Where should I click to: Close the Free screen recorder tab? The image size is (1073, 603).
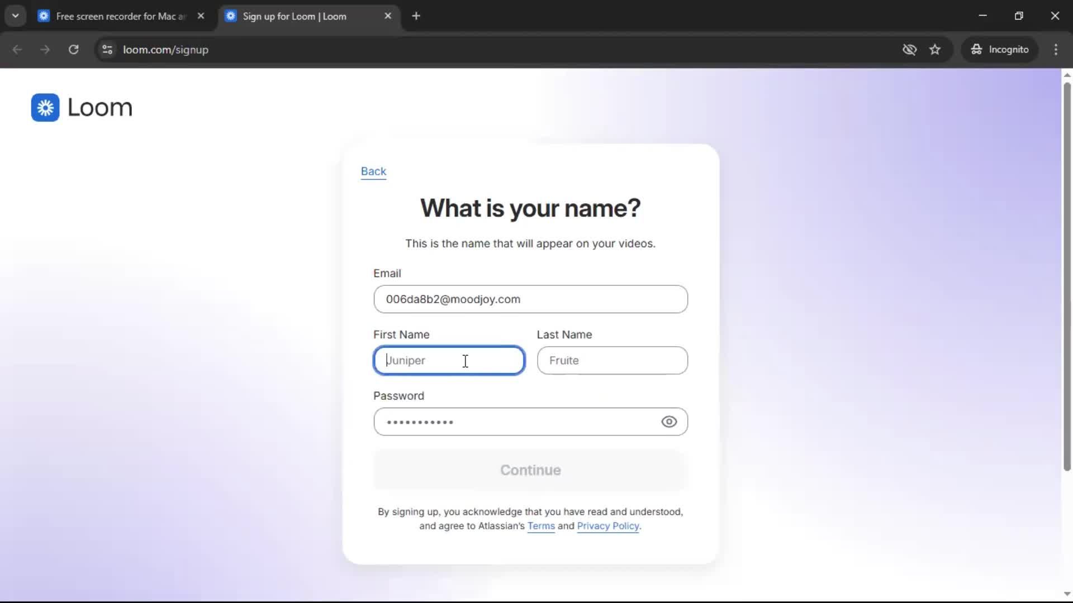pos(201,16)
